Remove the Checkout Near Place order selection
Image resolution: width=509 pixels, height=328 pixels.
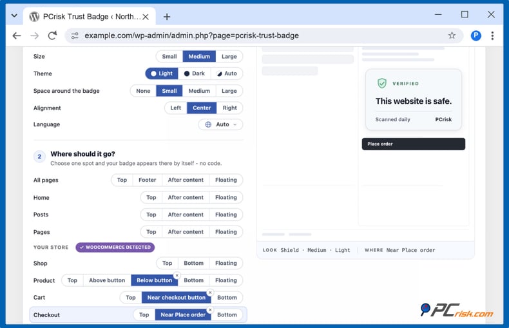point(210,310)
